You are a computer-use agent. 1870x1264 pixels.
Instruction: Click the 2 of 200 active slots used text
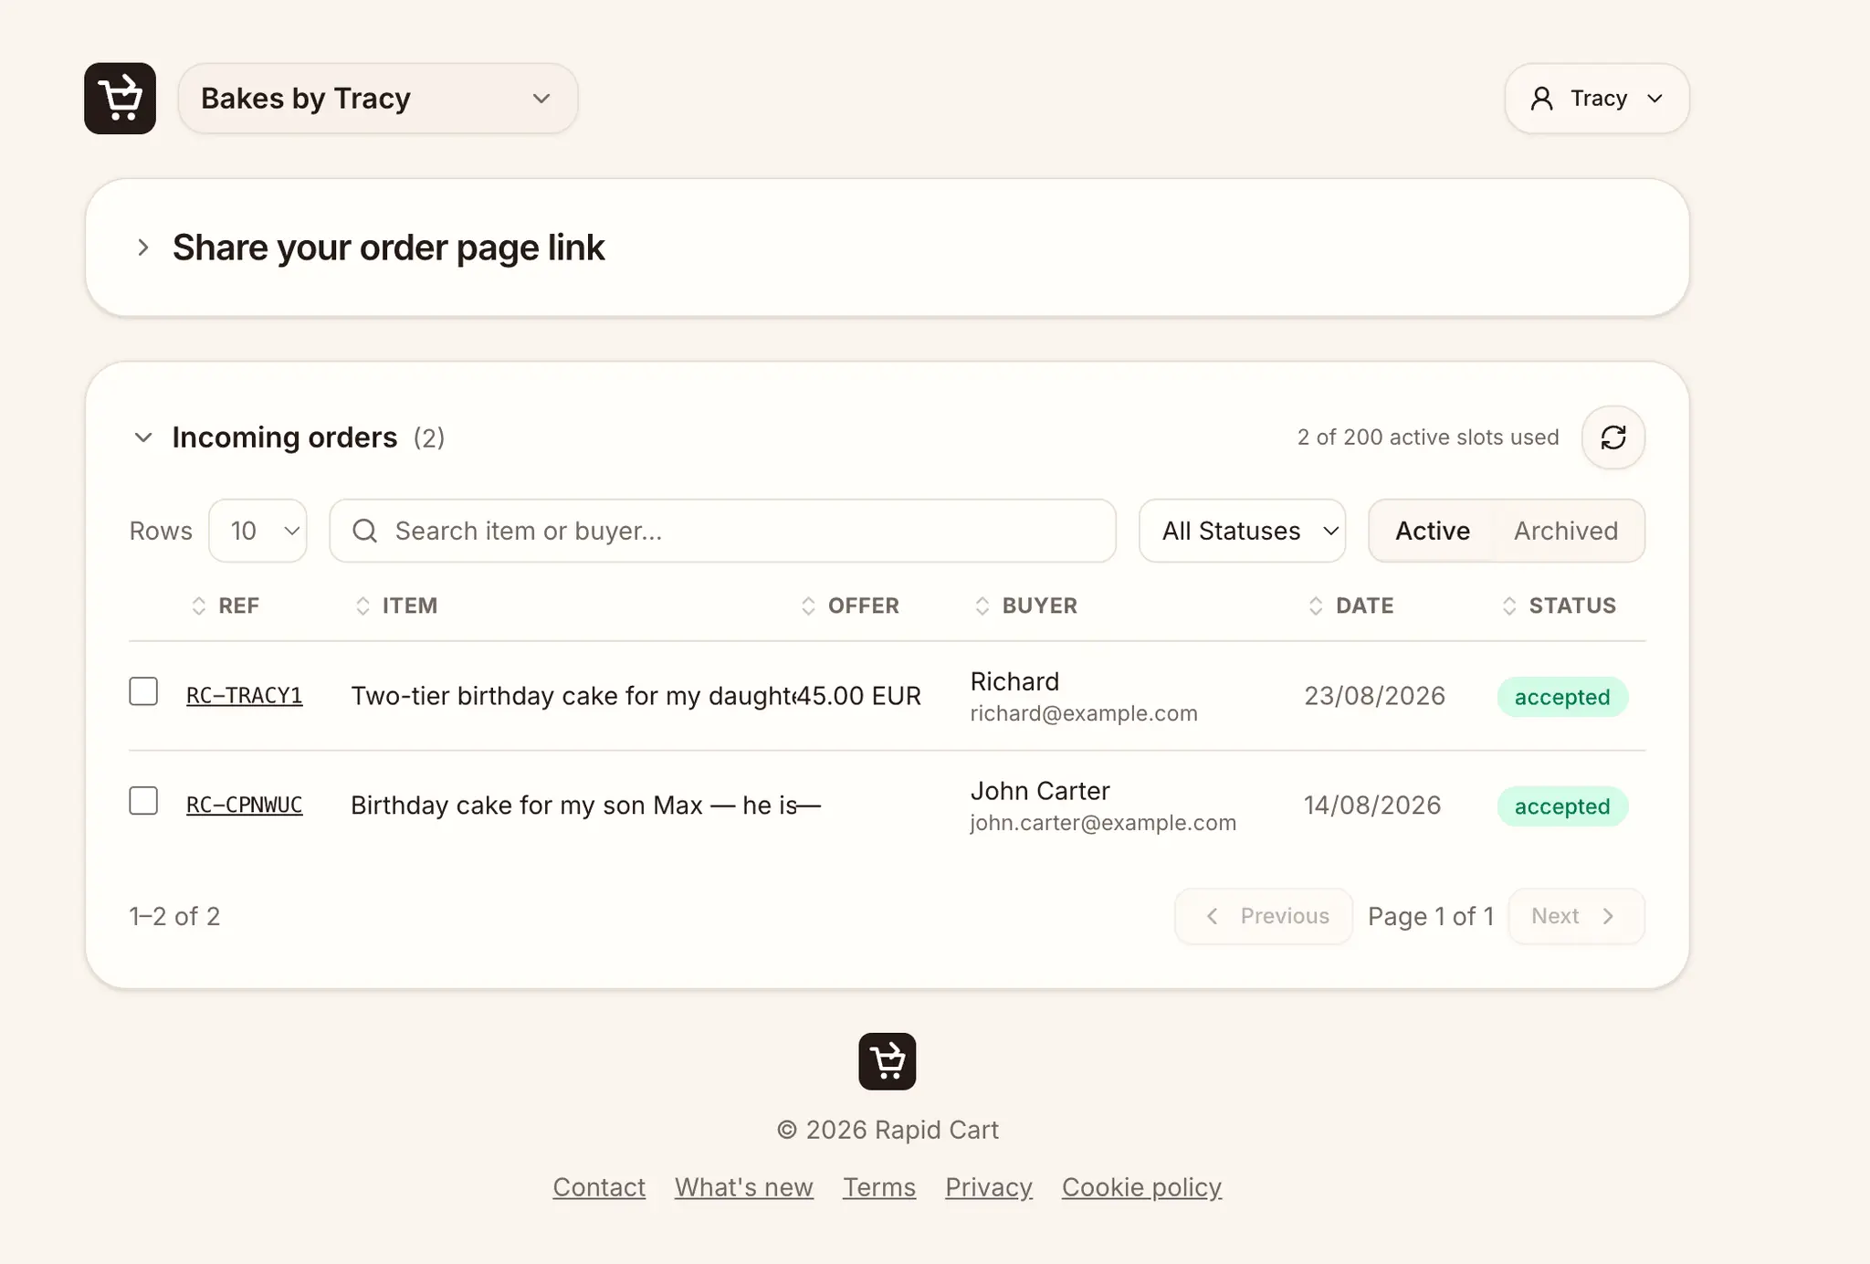click(1428, 437)
